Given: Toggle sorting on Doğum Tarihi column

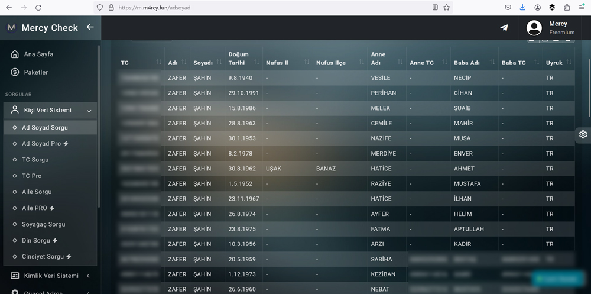Looking at the screenshot, I should tap(256, 63).
